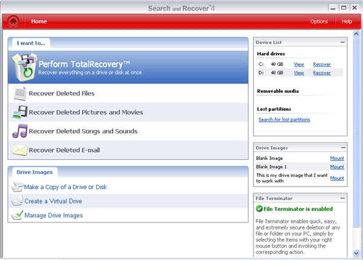Click the document icon beside Recover Deleted Files
This screenshot has height=260, width=363.
pyautogui.click(x=20, y=93)
